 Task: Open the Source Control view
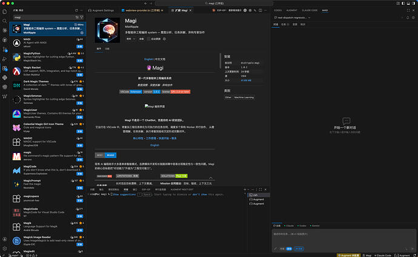click(4, 50)
